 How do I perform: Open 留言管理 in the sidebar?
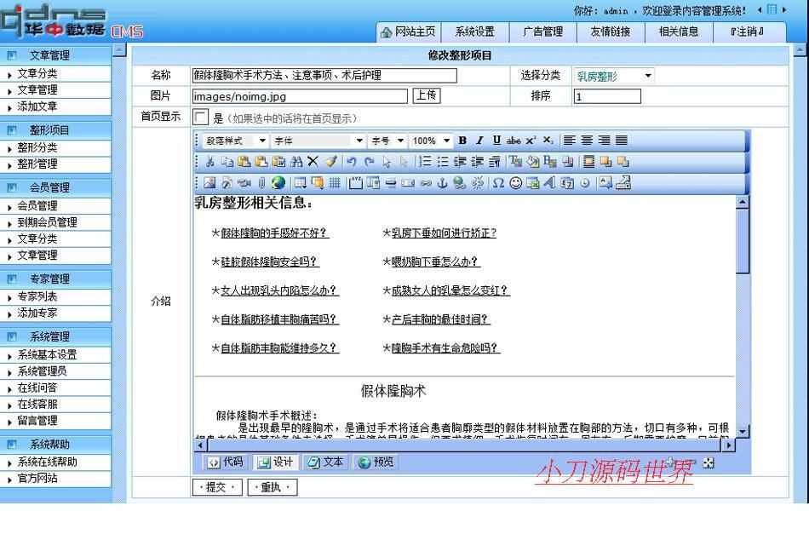tap(37, 421)
